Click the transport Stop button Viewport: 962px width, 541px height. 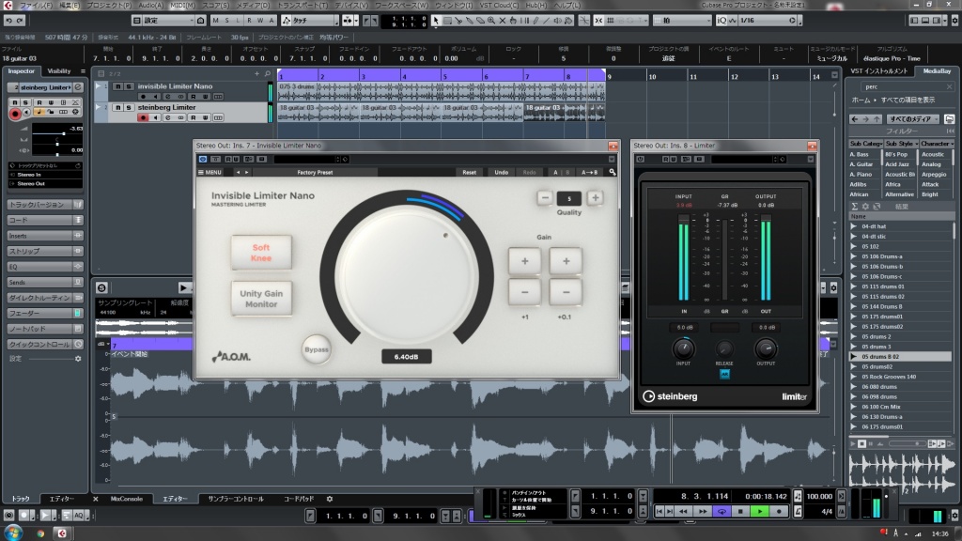tap(740, 511)
